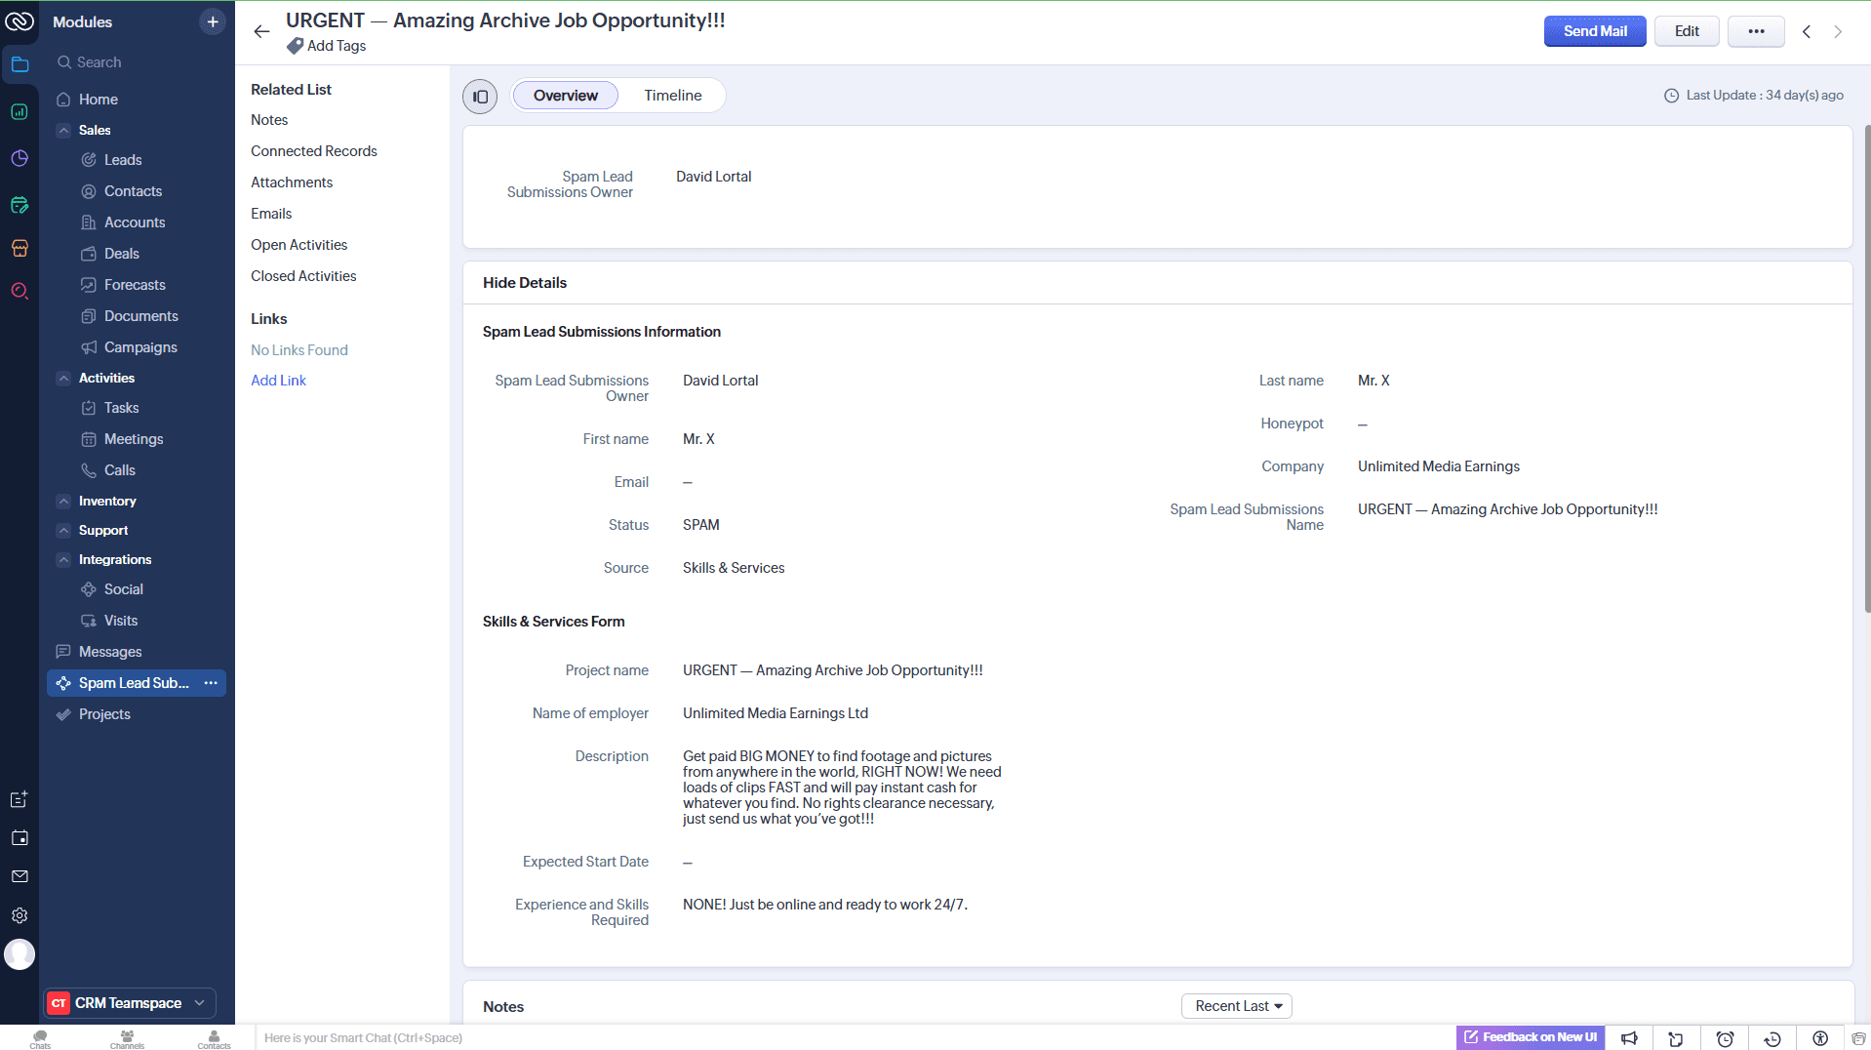Click the announcements megaphone icon in bottom bar
The image size is (1871, 1050).
coord(1629,1038)
